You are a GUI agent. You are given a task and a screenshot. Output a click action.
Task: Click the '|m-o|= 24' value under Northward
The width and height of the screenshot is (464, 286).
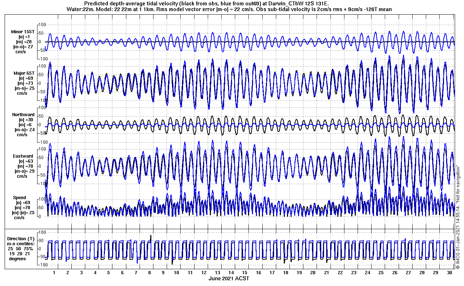24,130
